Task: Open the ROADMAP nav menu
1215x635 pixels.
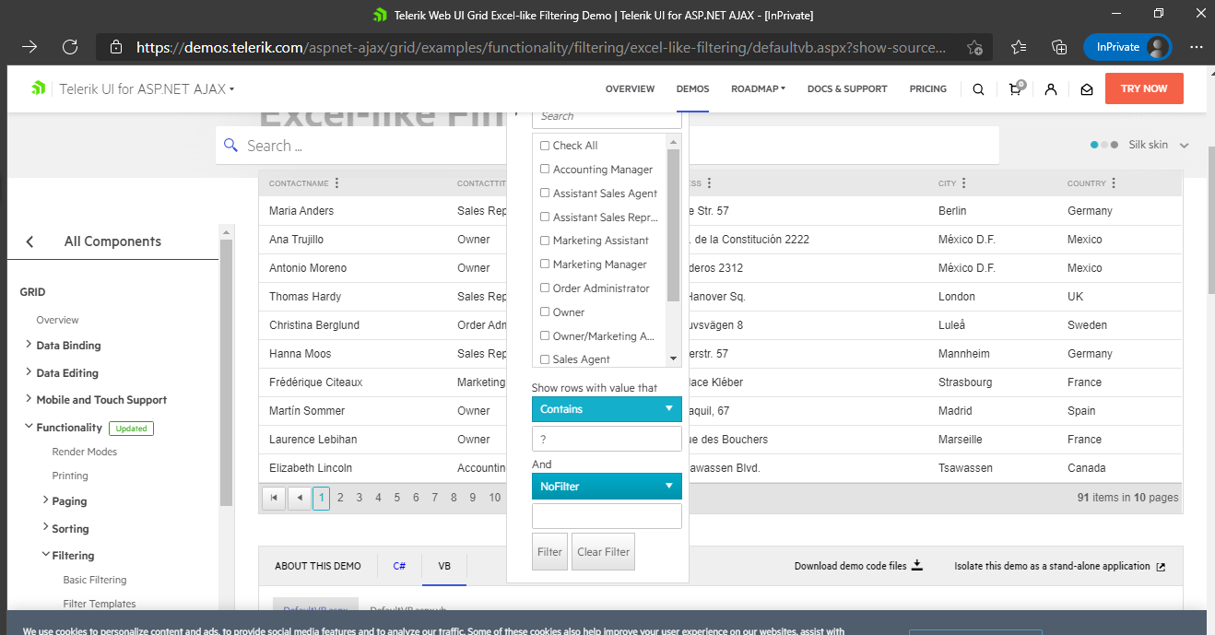Action: tap(758, 89)
